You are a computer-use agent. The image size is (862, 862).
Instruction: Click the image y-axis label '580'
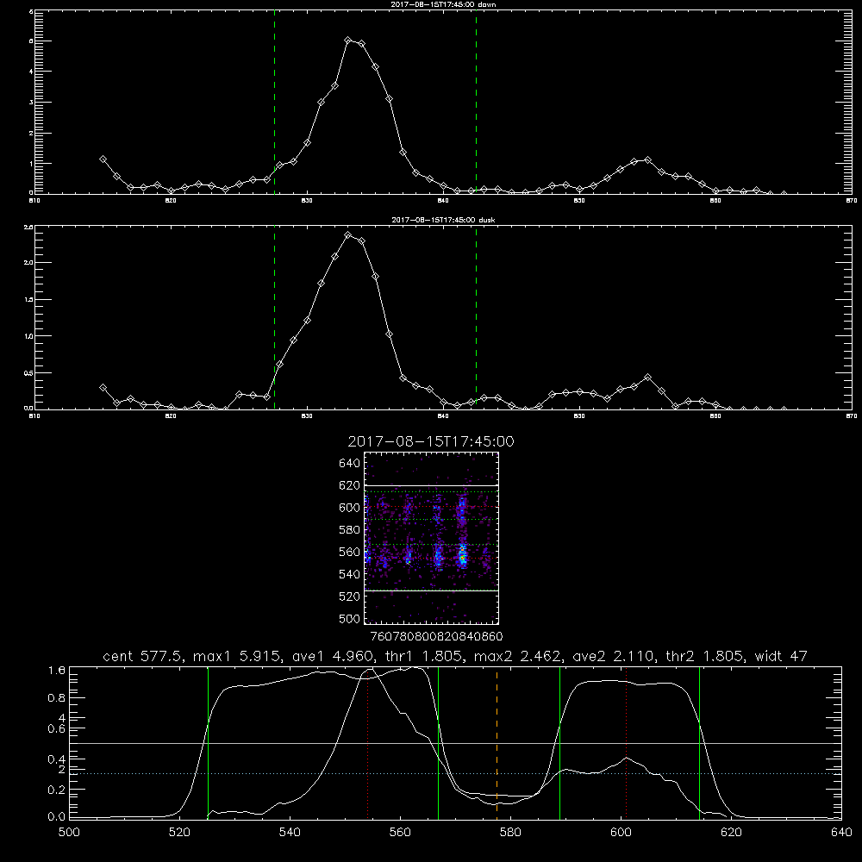click(x=350, y=530)
